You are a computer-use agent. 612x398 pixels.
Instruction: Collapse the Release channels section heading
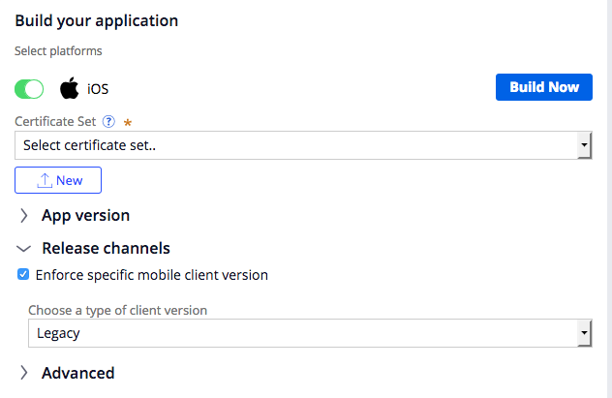point(106,248)
